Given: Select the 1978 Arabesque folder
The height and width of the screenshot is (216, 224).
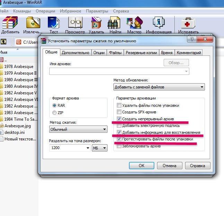Looking at the screenshot, I should click(x=19, y=67).
